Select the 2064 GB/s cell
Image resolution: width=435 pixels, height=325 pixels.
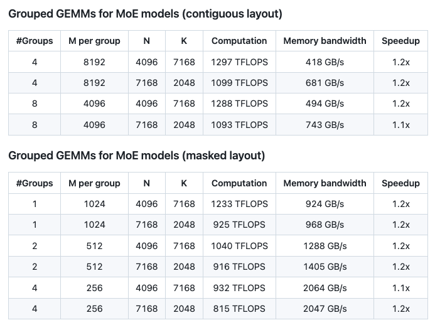325,288
